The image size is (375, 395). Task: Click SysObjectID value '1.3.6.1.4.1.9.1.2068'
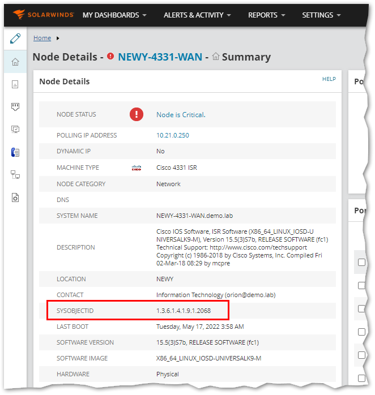pyautogui.click(x=184, y=311)
